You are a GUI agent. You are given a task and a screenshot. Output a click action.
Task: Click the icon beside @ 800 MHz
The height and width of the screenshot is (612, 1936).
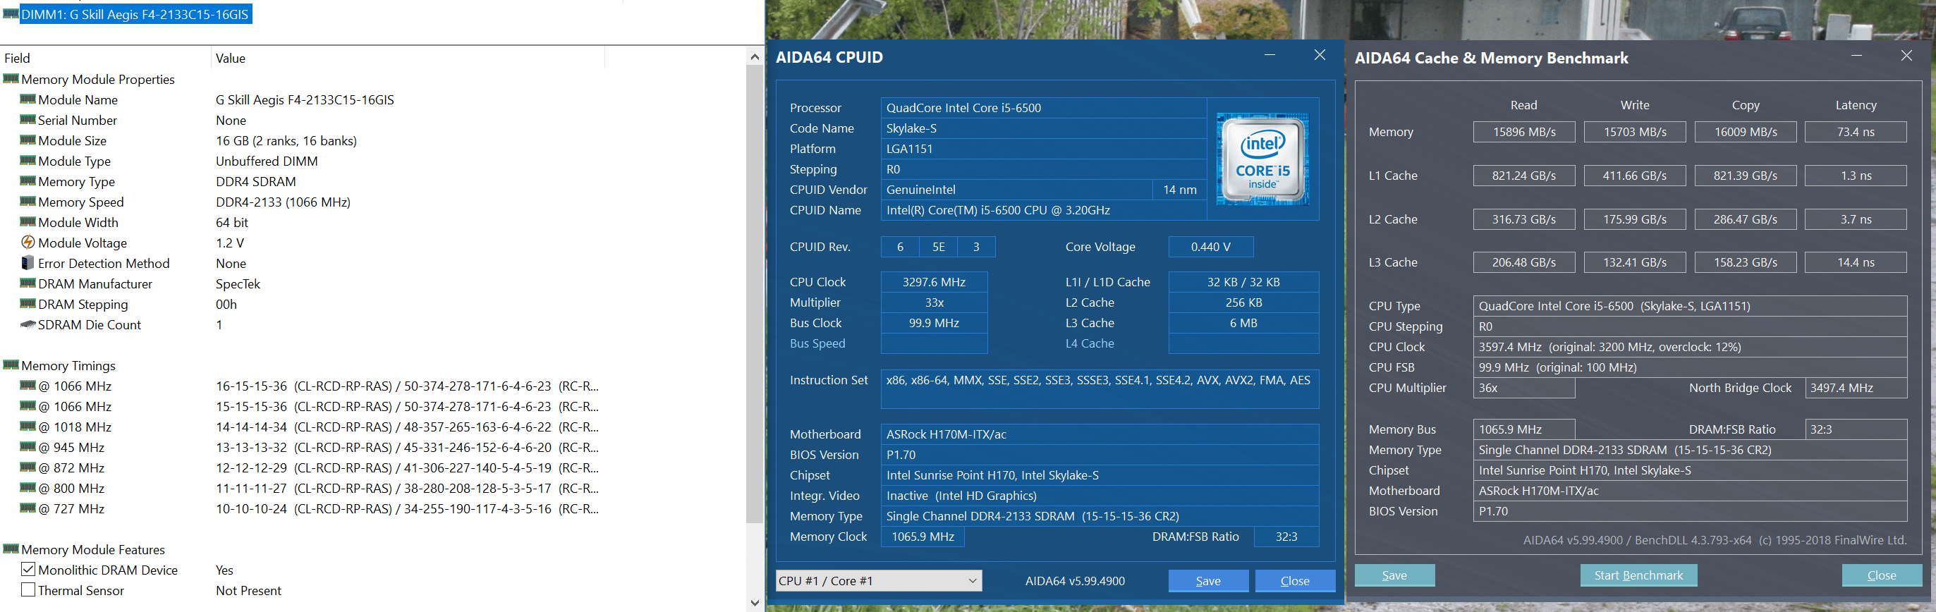pos(28,487)
